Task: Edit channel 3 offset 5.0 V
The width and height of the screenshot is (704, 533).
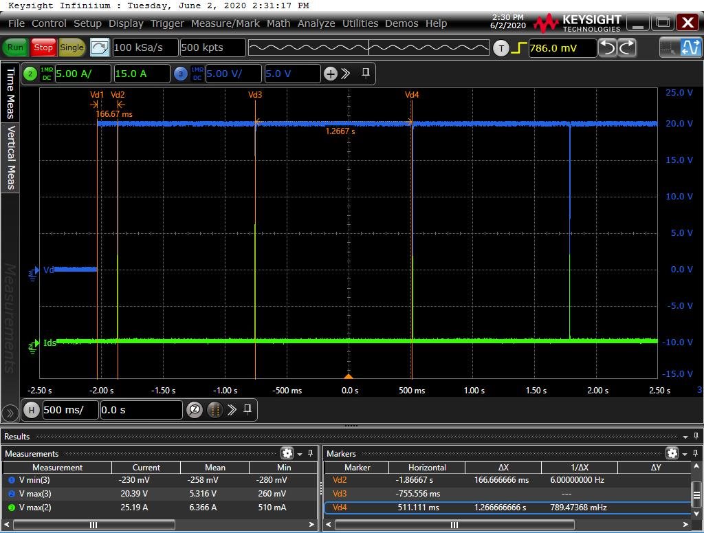Action: (293, 74)
